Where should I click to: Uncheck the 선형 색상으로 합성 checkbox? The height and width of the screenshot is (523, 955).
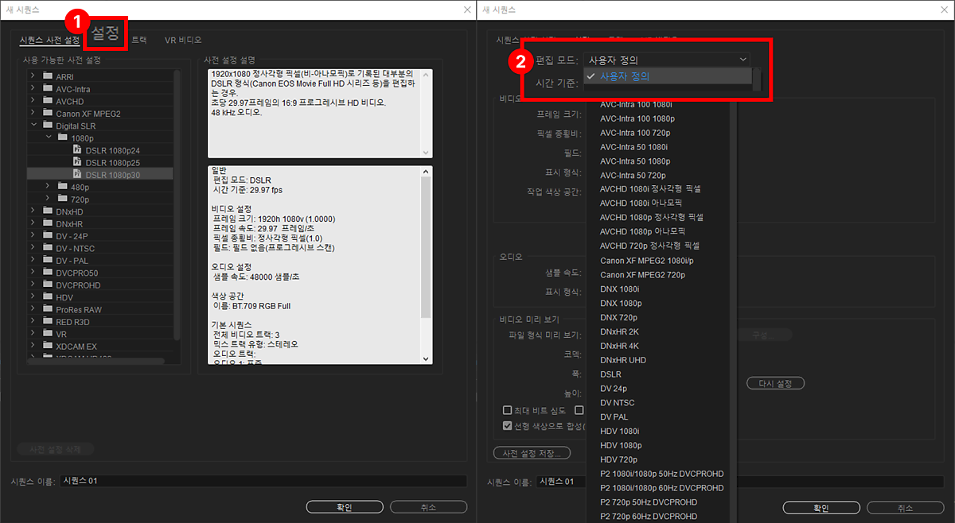507,426
